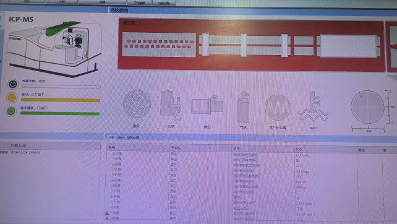Click the empty plasma progress bar

61,87
